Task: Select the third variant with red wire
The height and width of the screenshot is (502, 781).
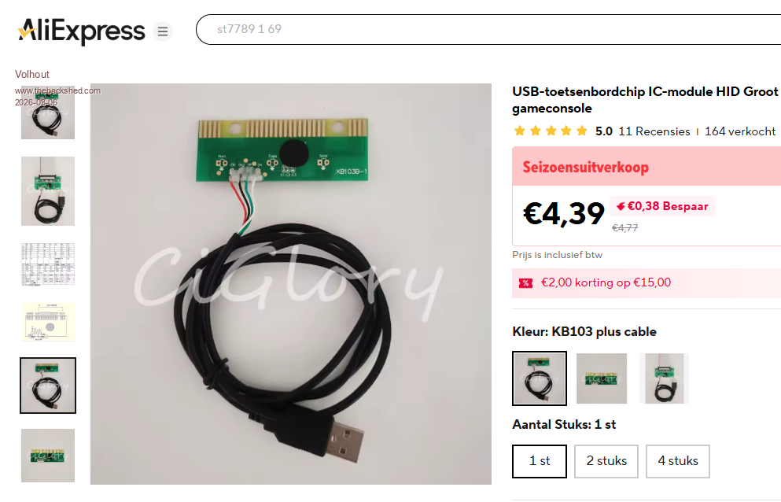Action: (x=664, y=378)
